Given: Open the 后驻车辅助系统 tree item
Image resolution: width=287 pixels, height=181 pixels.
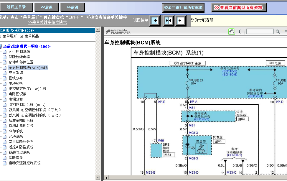Looking at the screenshot, I should pos(21,121).
